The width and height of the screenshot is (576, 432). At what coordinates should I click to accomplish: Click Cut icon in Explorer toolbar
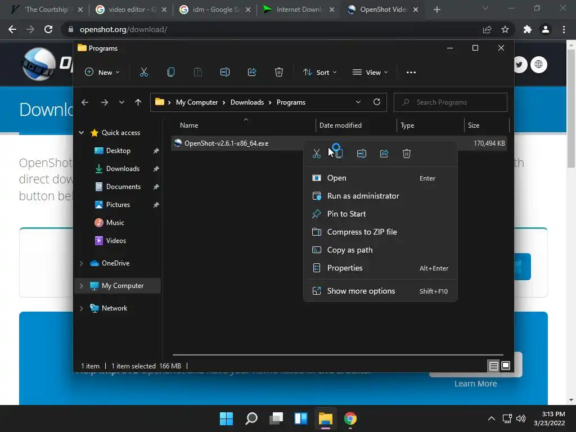point(143,73)
